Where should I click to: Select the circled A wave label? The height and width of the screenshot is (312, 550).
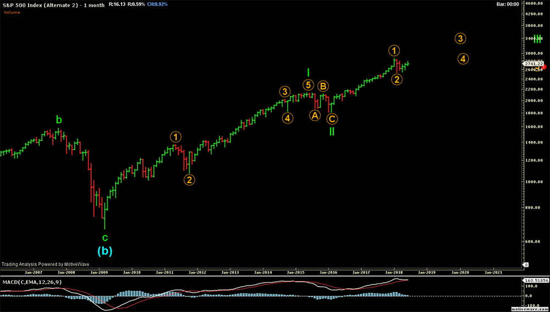[x=315, y=115]
